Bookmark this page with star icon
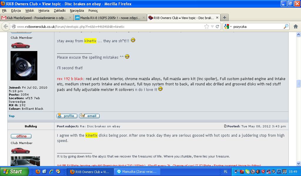 [207, 26]
